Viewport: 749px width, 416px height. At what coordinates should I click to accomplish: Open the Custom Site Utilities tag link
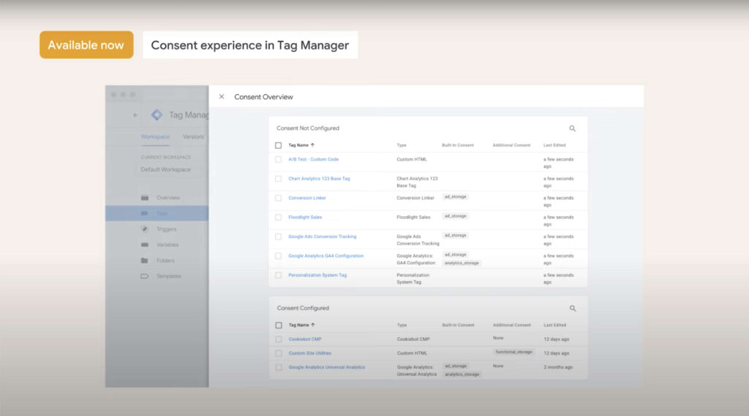tap(310, 353)
